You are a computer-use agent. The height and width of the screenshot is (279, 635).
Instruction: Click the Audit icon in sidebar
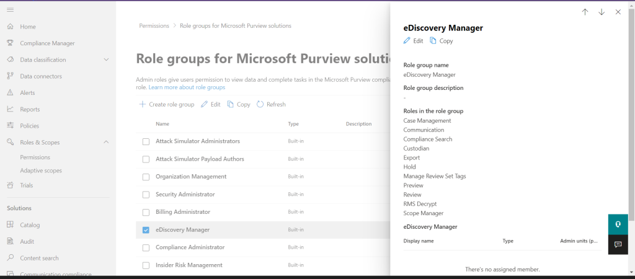point(11,241)
